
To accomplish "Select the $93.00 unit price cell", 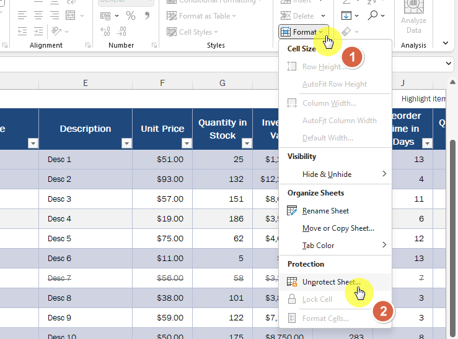I will pos(162,179).
